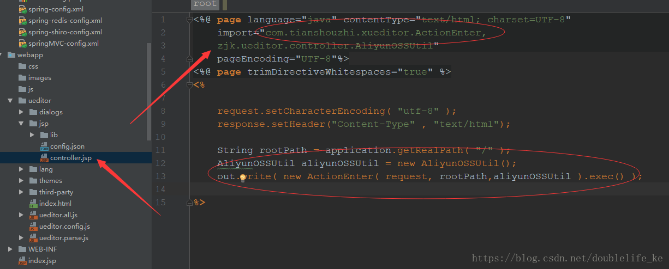Select the ueditor folder name

pyautogui.click(x=40, y=101)
